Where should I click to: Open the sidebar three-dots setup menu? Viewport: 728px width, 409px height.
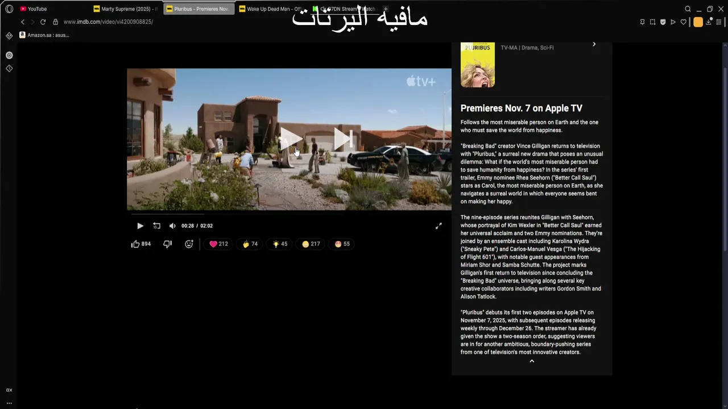pyautogui.click(x=9, y=403)
